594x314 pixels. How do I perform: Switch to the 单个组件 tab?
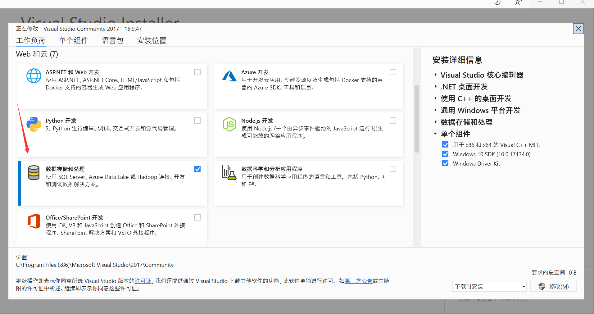coord(74,41)
